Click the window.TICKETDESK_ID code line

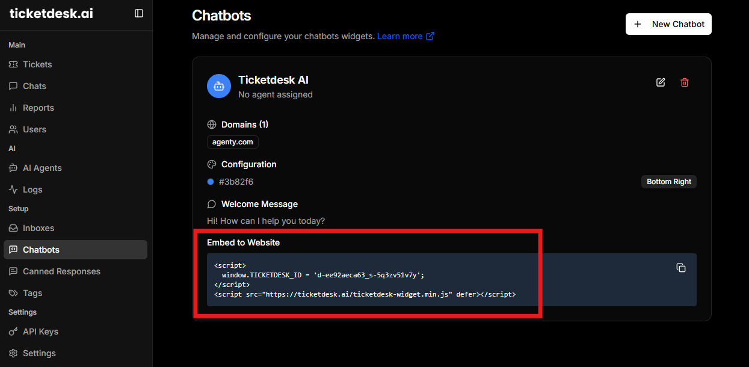[323, 275]
